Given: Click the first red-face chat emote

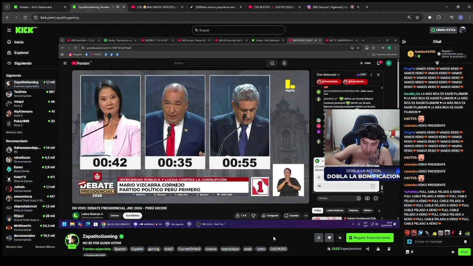Looking at the screenshot, I should point(407,233).
